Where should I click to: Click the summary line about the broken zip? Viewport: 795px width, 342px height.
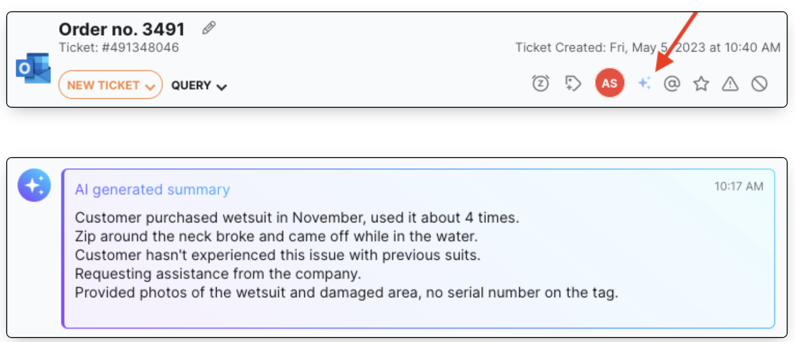click(276, 236)
